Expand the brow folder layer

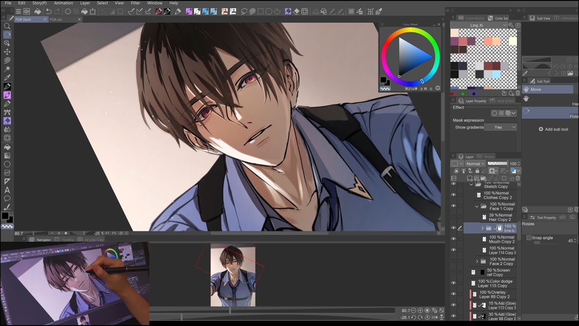coord(483,228)
